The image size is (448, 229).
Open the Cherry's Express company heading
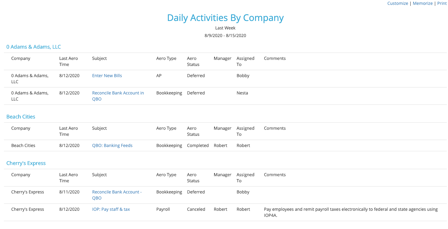click(26, 163)
